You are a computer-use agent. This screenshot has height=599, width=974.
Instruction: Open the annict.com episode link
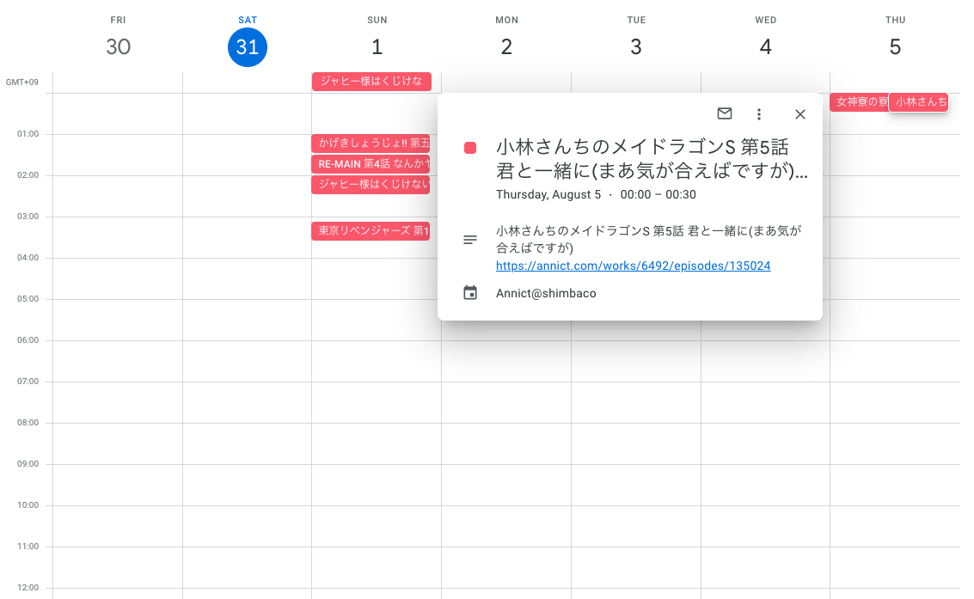pos(633,266)
